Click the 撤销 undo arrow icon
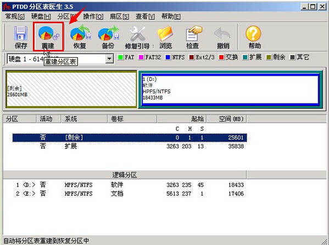The image size is (329, 245). click(x=222, y=37)
